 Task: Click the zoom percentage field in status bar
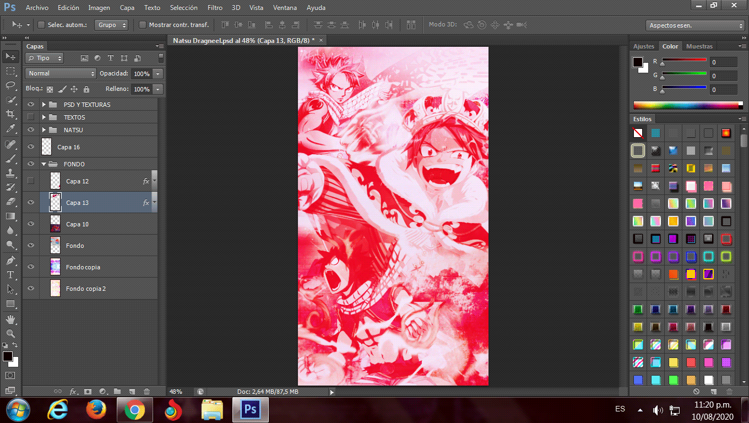coord(176,392)
